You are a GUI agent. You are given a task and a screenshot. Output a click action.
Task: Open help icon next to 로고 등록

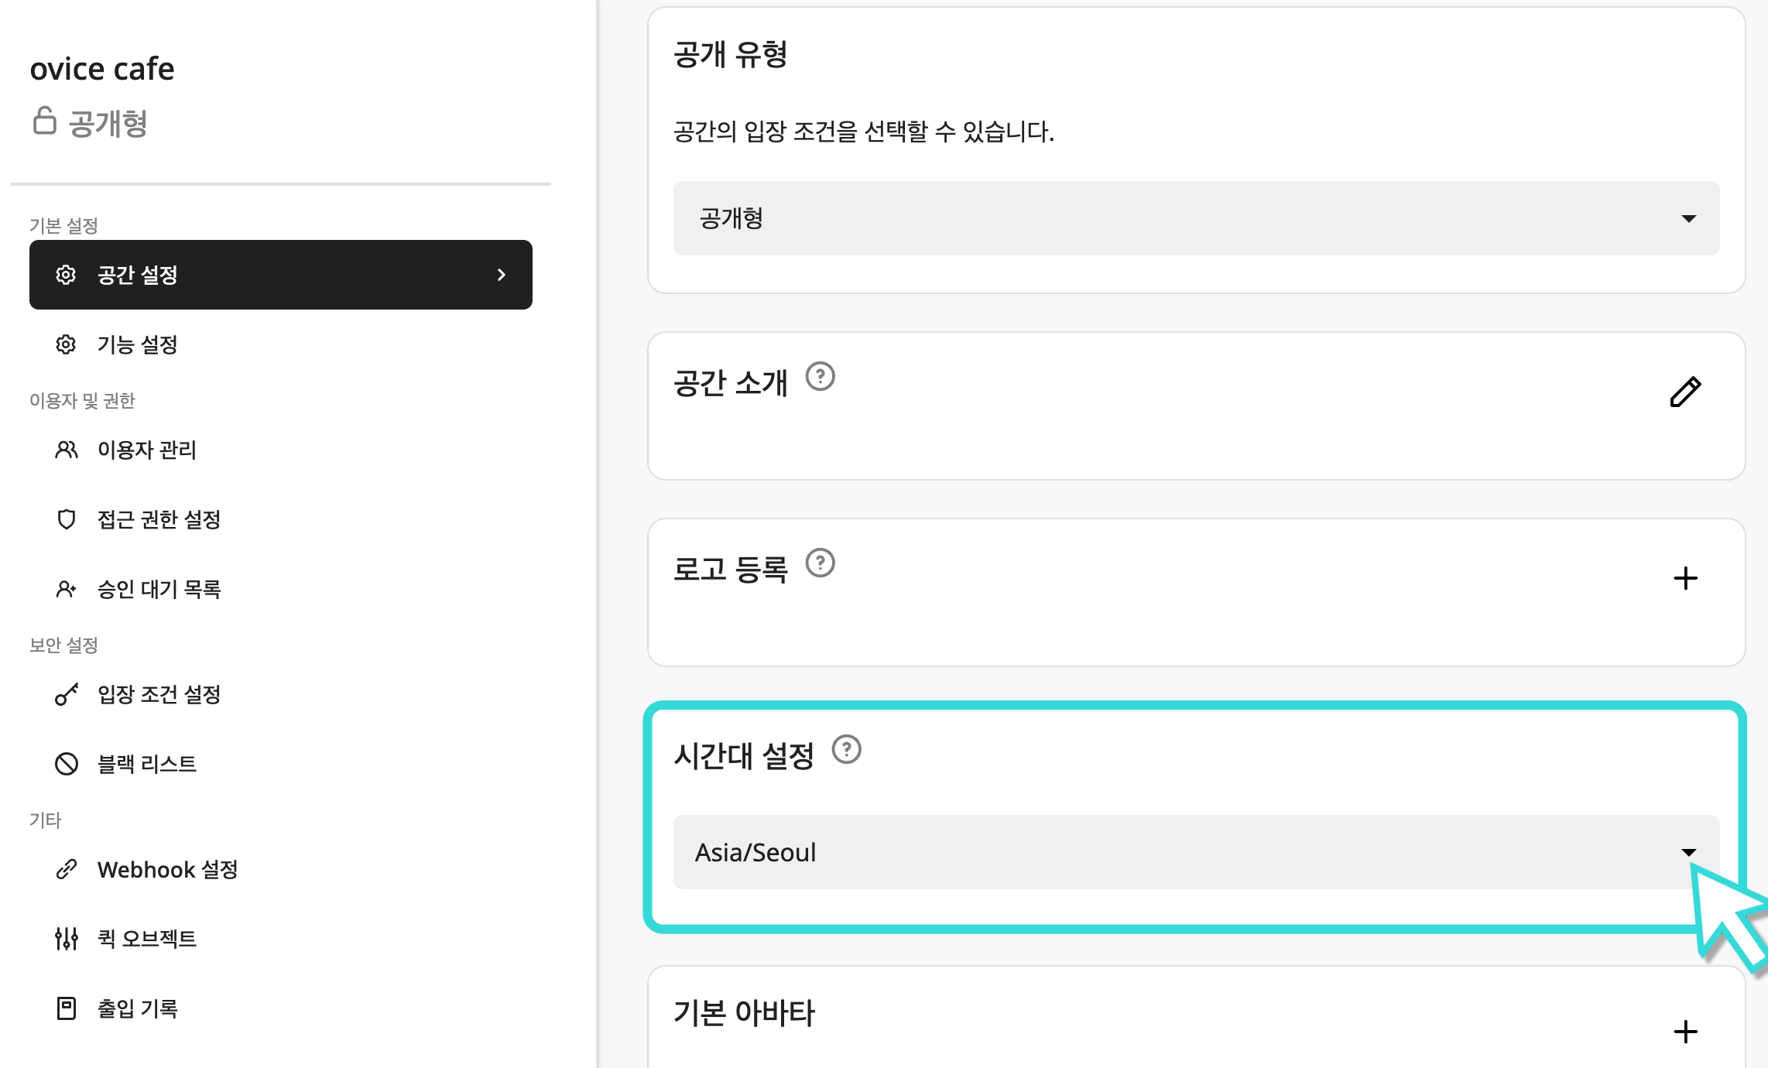coord(821,563)
